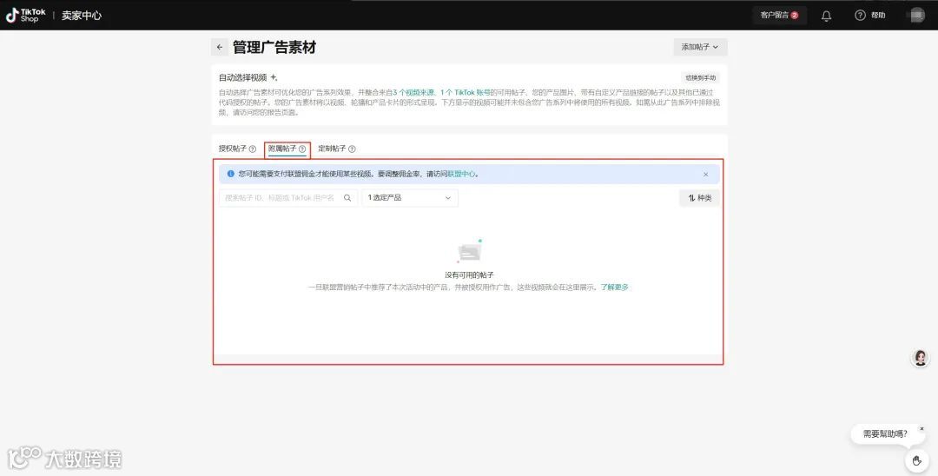
Task: Click the sparkle icon beside 自动选择视频
Action: (274, 77)
